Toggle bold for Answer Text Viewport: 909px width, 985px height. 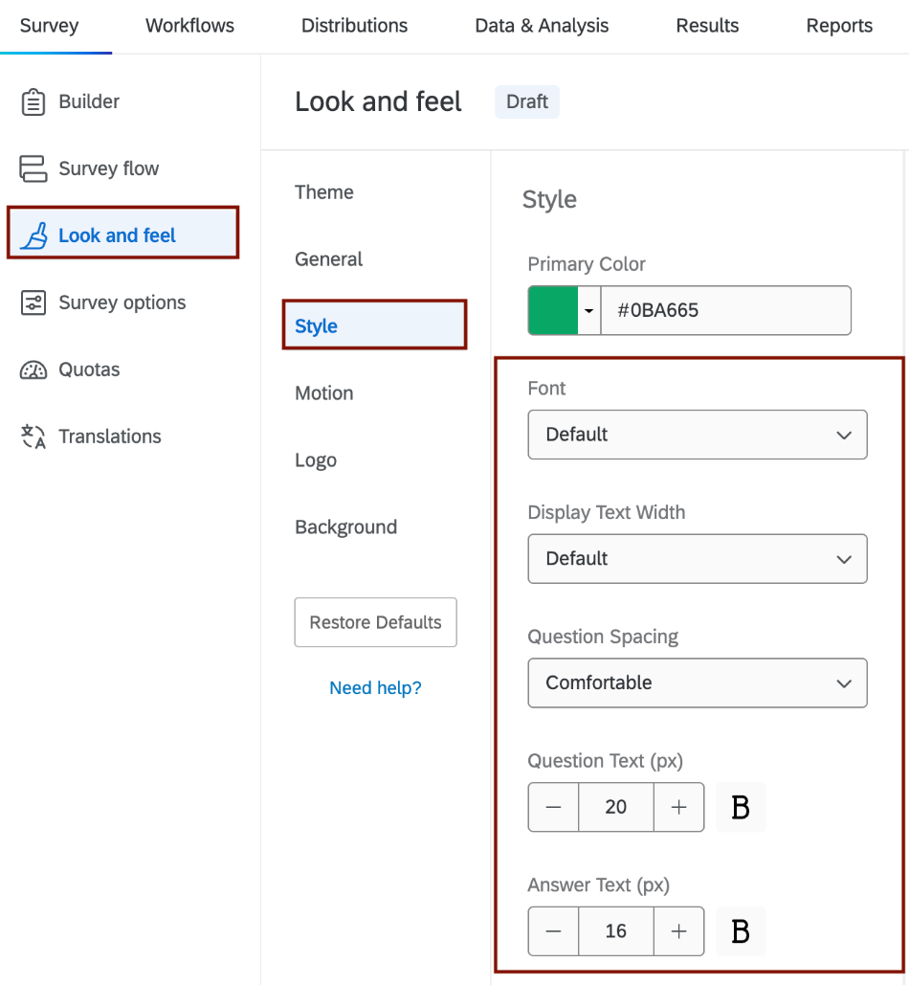click(741, 930)
